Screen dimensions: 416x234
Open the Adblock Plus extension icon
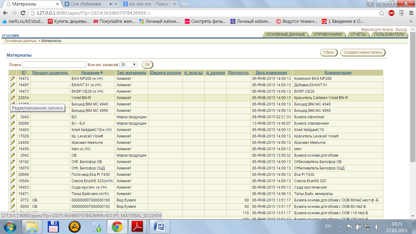coord(392,13)
